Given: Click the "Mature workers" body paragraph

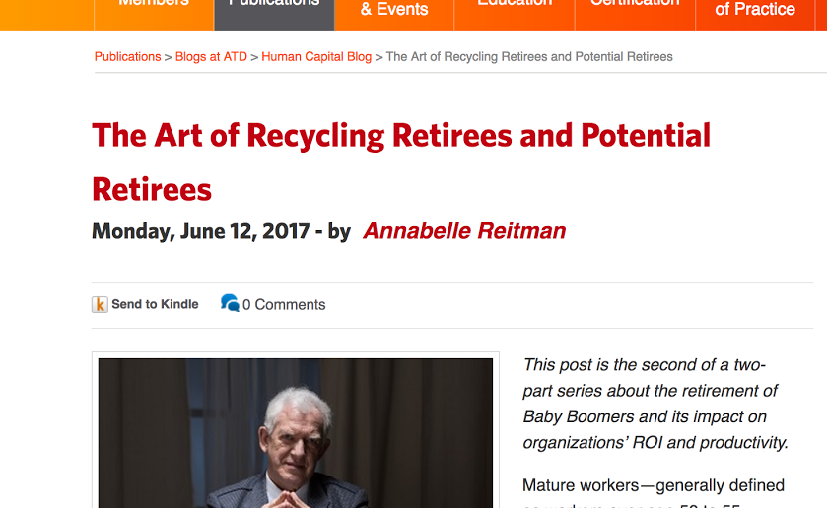Looking at the screenshot, I should (x=654, y=486).
